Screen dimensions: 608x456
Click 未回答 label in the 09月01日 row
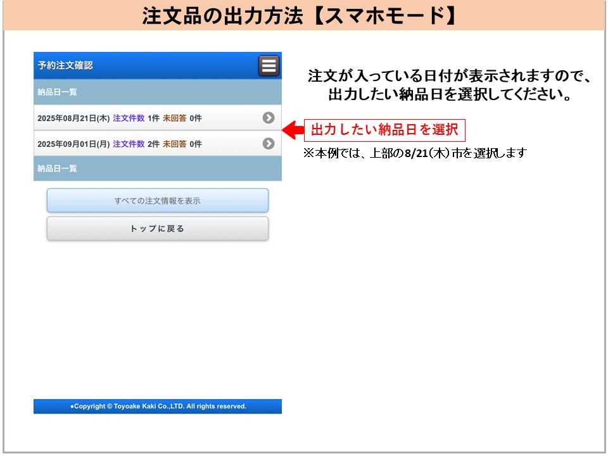point(174,144)
